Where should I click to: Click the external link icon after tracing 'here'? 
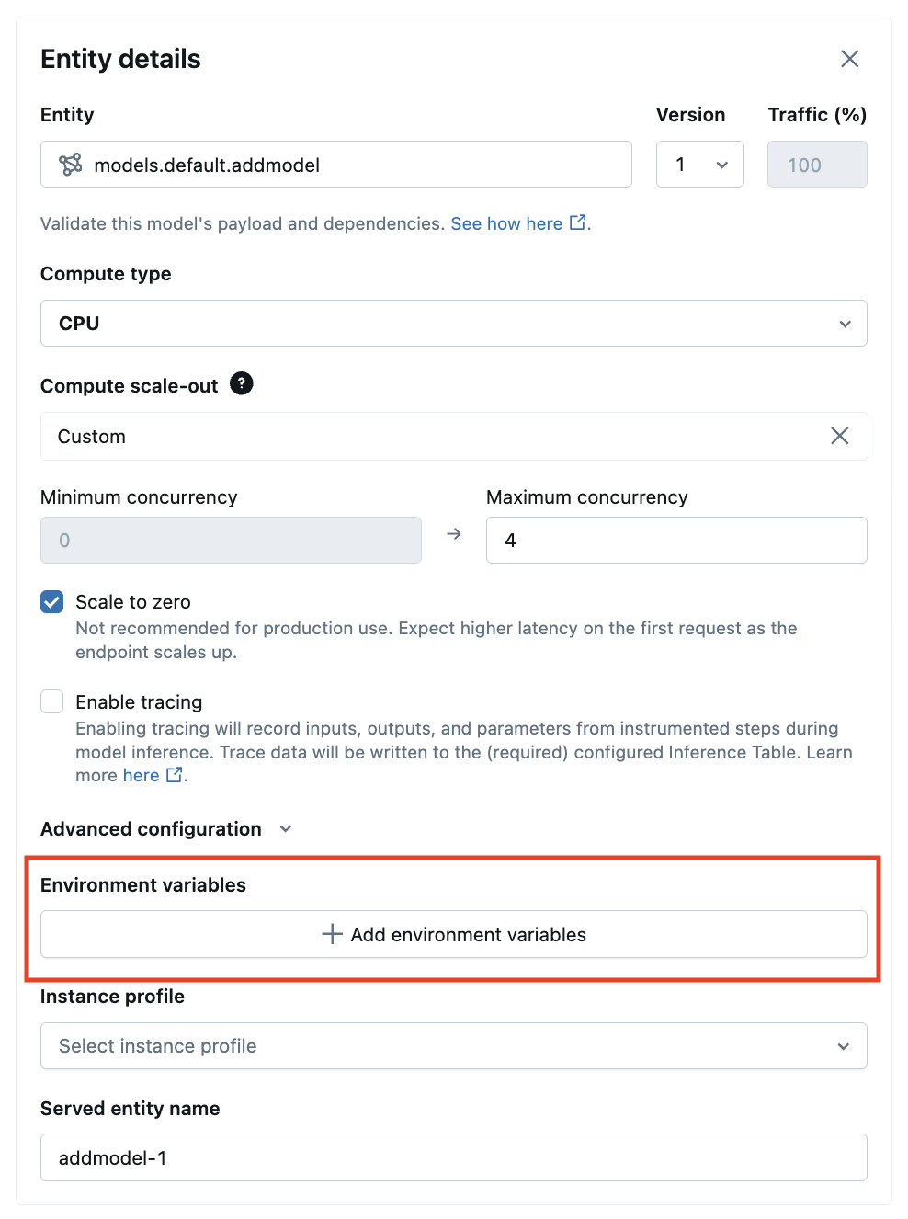(x=173, y=774)
